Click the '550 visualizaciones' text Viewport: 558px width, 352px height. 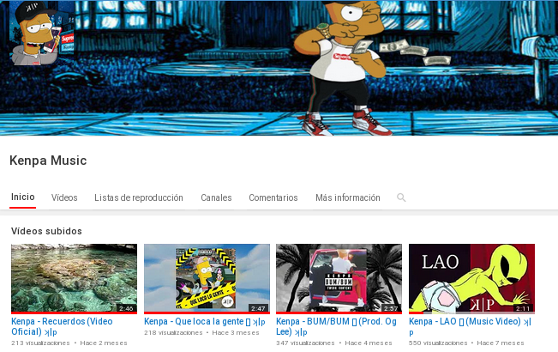click(438, 343)
